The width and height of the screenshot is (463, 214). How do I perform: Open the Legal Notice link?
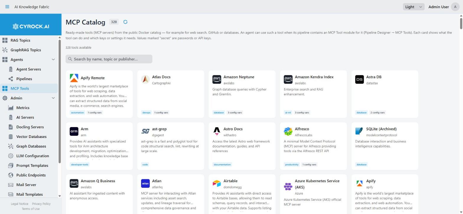tap(19, 204)
